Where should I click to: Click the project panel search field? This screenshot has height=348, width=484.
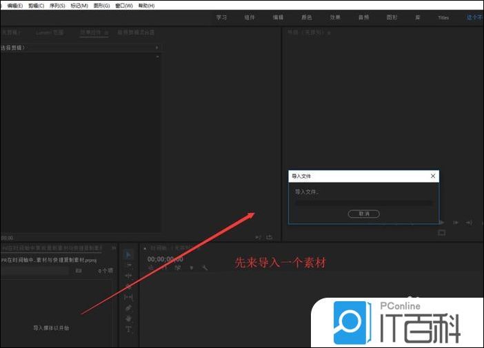34,271
